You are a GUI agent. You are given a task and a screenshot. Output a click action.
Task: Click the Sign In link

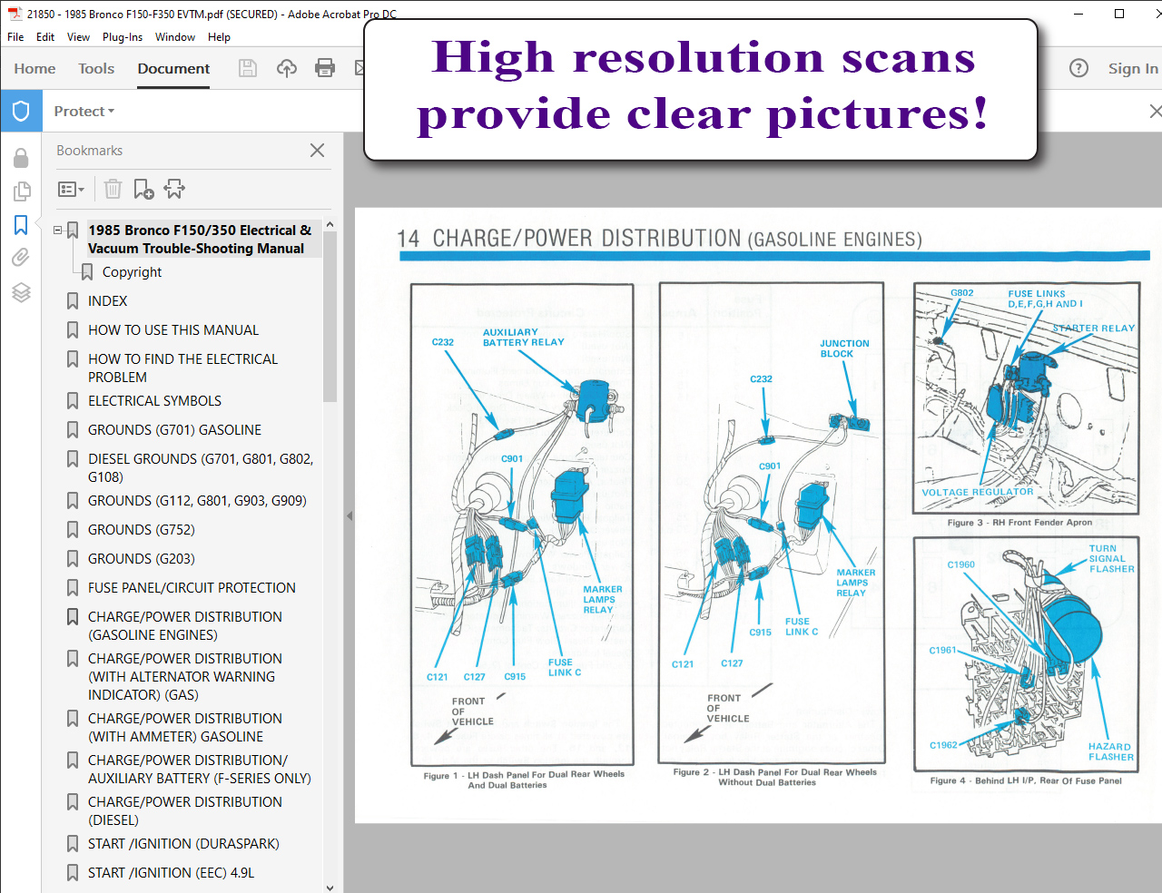pyautogui.click(x=1133, y=68)
